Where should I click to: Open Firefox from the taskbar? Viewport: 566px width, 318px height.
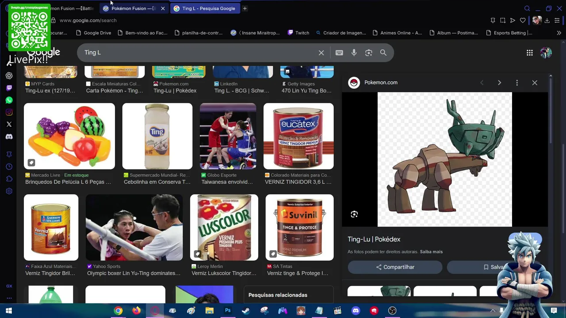click(x=136, y=311)
